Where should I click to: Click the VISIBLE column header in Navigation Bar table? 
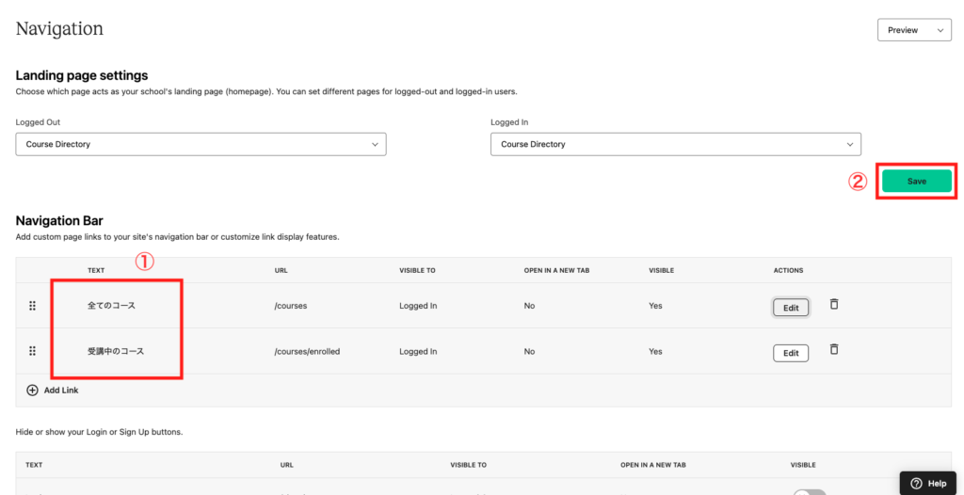pyautogui.click(x=661, y=271)
